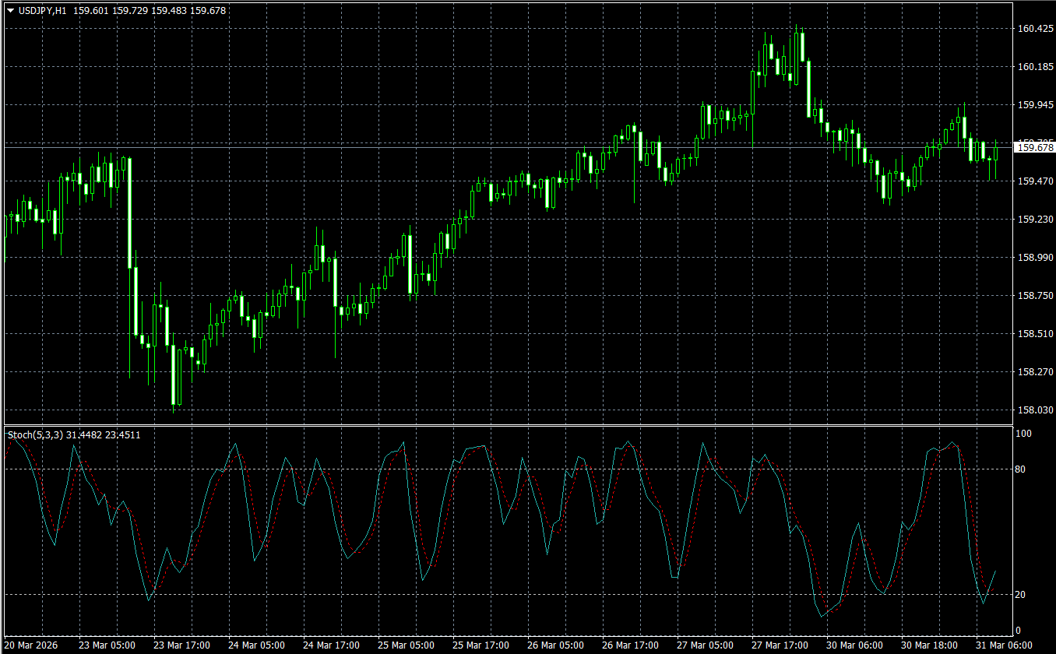
Task: Click the 23 Mar 17:00 time label
Action: coord(181,645)
